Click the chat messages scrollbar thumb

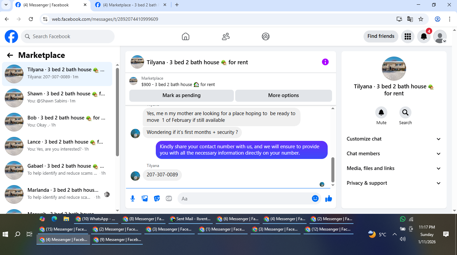[333, 169]
